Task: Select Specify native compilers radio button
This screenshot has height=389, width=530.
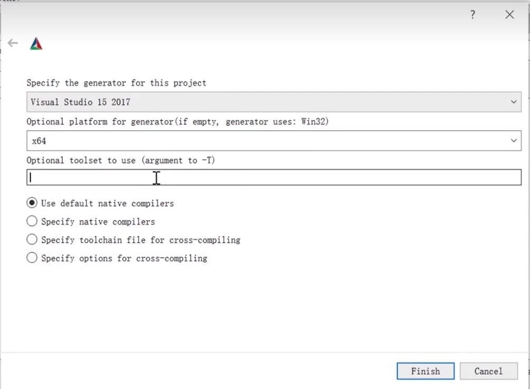Action: (32, 221)
